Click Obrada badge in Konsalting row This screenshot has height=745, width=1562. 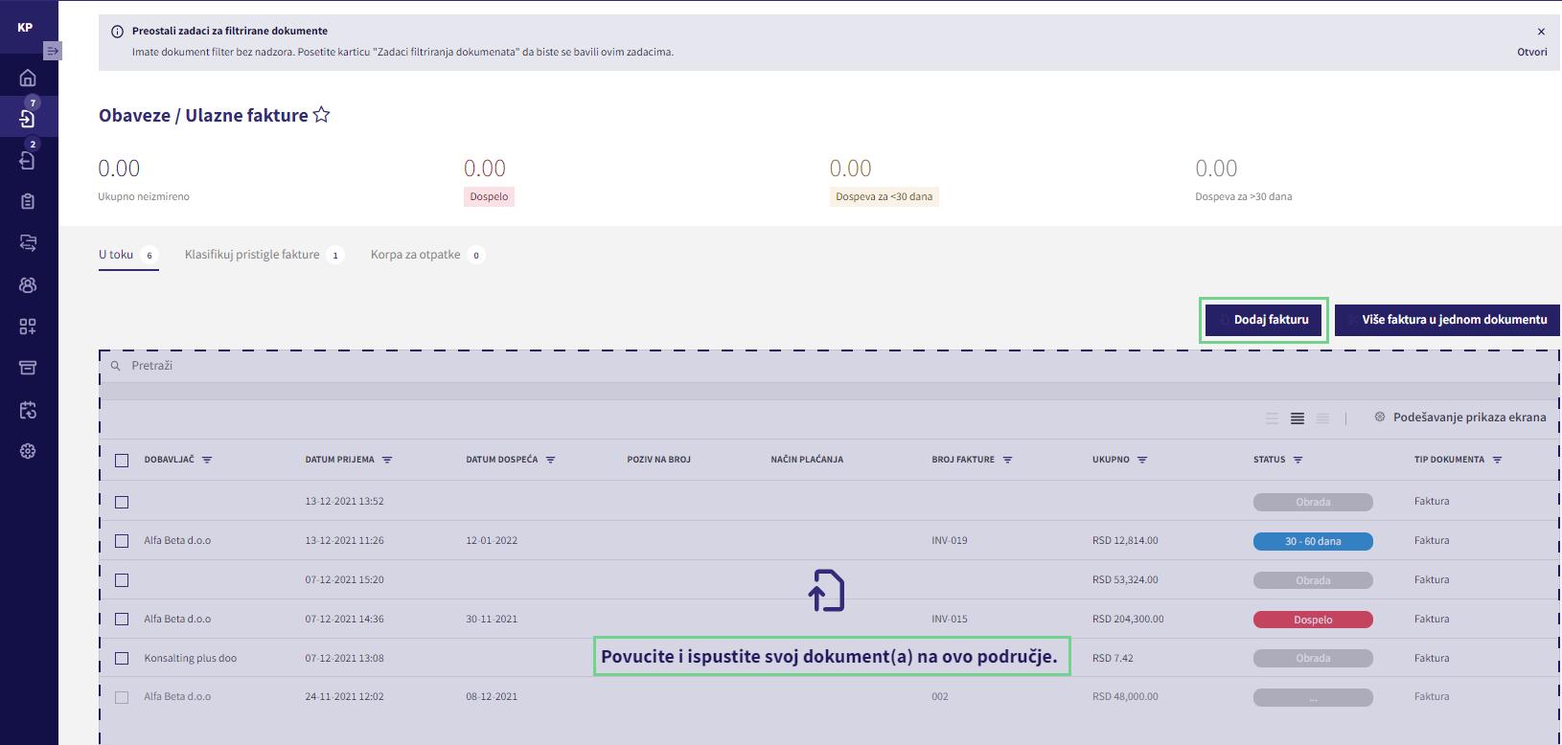click(1313, 659)
